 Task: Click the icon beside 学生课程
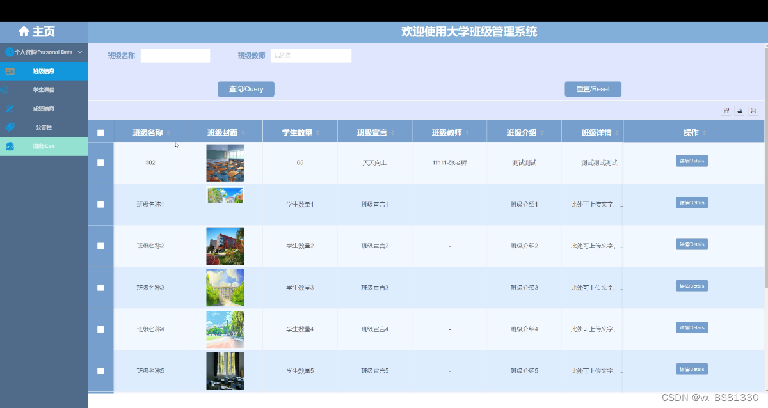[4, 90]
